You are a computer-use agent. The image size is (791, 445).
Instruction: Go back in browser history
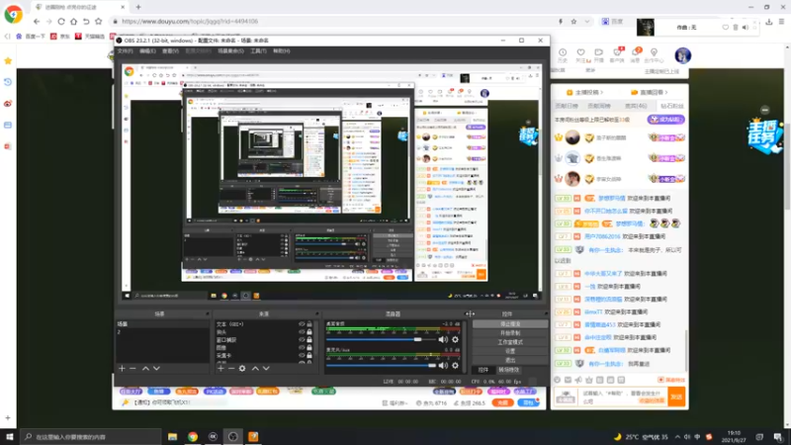37,21
